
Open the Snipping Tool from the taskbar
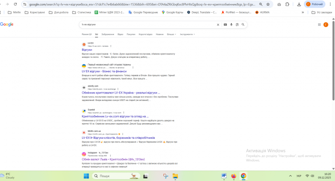[x=166, y=176]
